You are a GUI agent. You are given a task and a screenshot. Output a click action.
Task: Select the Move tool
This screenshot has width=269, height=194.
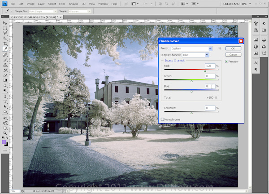point(5,23)
